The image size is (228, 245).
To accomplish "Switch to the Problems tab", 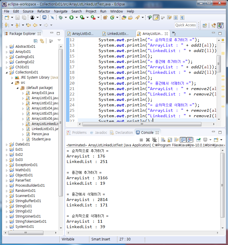I will (77, 132).
